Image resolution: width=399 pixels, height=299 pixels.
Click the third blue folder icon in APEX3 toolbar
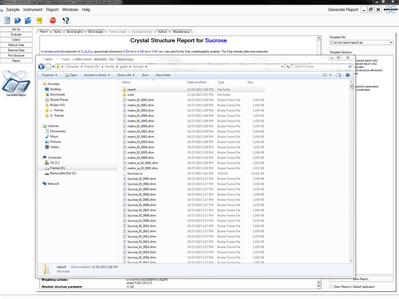28,21
